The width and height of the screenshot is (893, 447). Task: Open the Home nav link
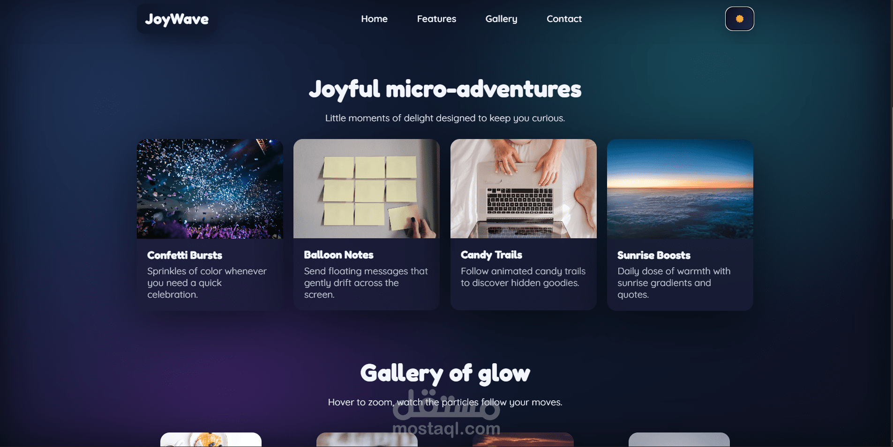pos(374,19)
